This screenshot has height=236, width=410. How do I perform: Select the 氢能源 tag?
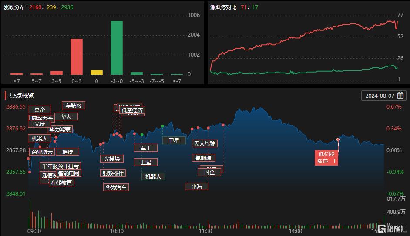click(203, 158)
